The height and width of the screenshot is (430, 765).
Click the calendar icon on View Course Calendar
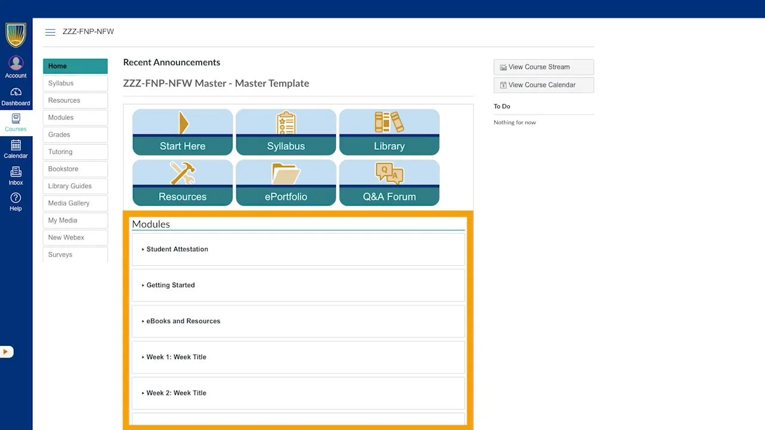click(503, 85)
